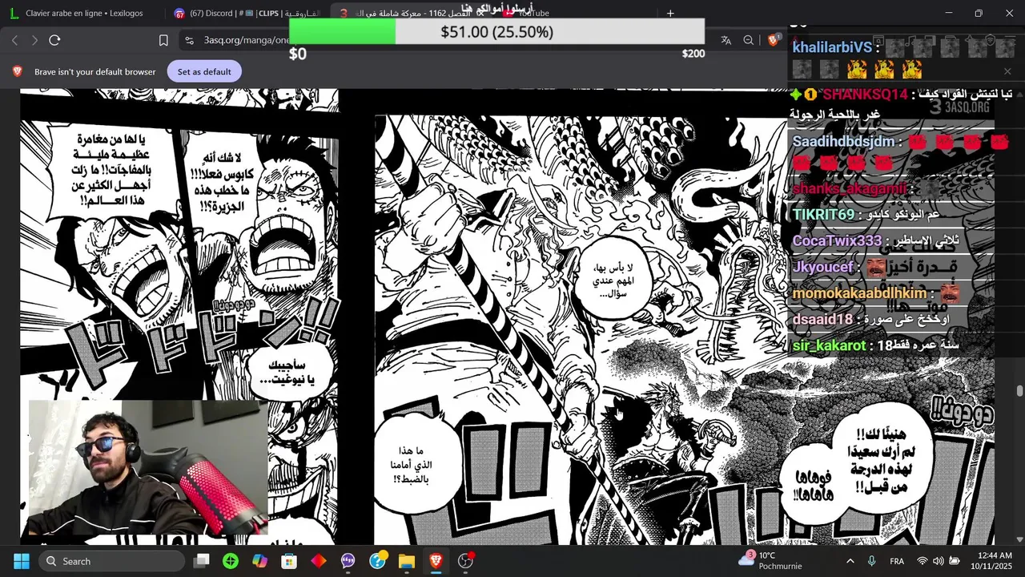Viewport: 1025px width, 577px height.
Task: Go forward to the next page
Action: pyautogui.click(x=34, y=40)
